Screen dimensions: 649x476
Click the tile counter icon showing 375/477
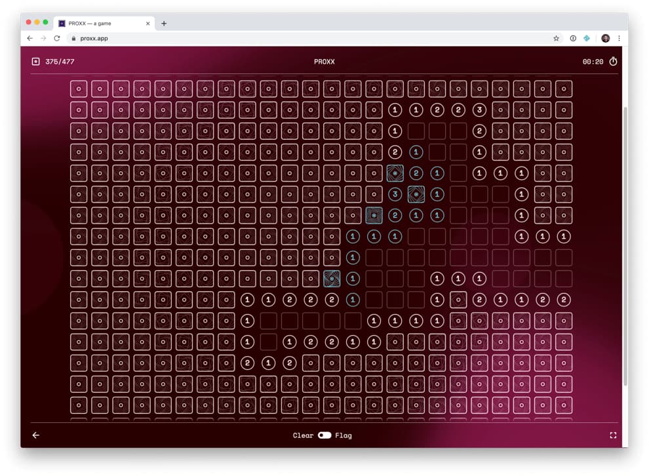(35, 62)
